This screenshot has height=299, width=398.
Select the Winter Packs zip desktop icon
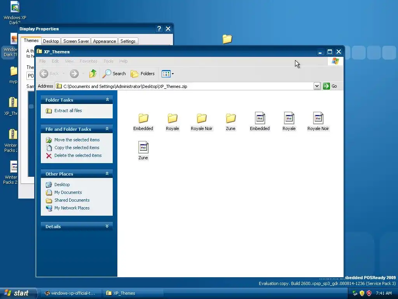[11, 141]
